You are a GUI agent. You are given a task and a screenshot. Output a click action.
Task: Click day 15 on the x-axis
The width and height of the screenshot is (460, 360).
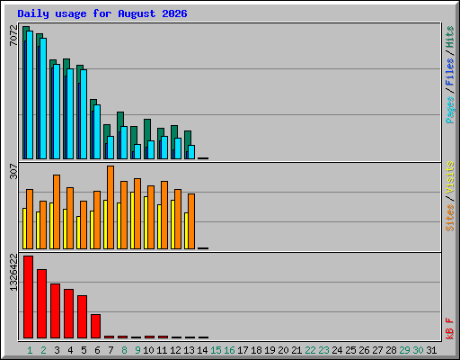coord(216,350)
